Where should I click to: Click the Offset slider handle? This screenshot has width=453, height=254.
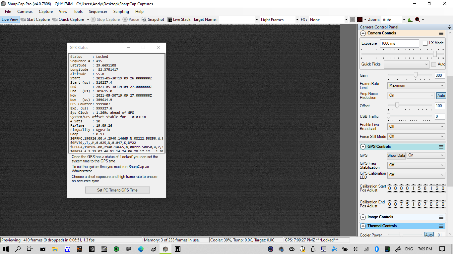point(397,106)
